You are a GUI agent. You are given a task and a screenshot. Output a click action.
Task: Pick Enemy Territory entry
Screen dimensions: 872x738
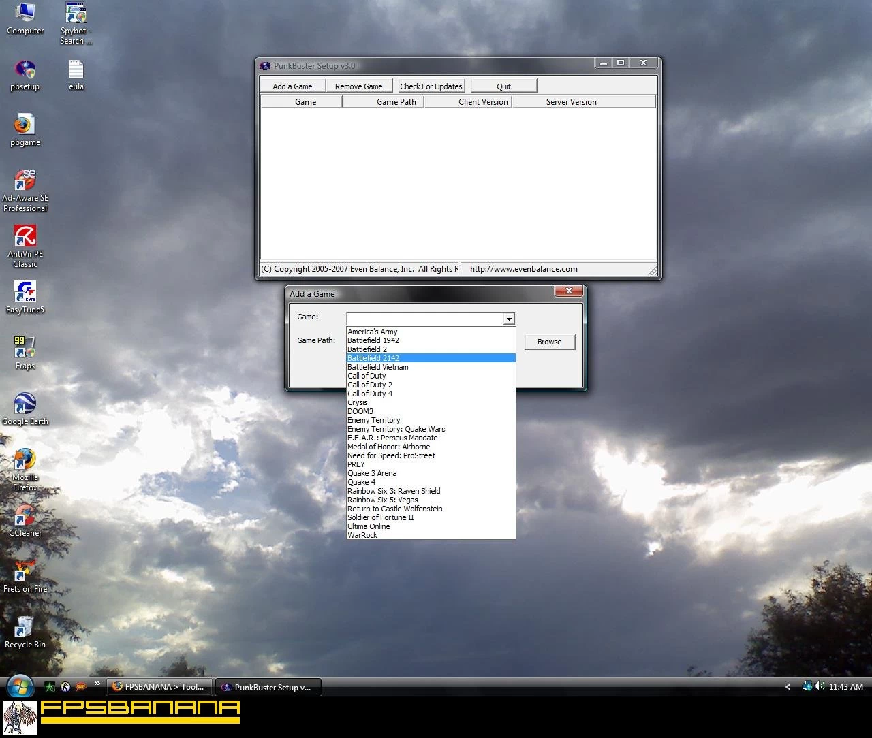431,420
